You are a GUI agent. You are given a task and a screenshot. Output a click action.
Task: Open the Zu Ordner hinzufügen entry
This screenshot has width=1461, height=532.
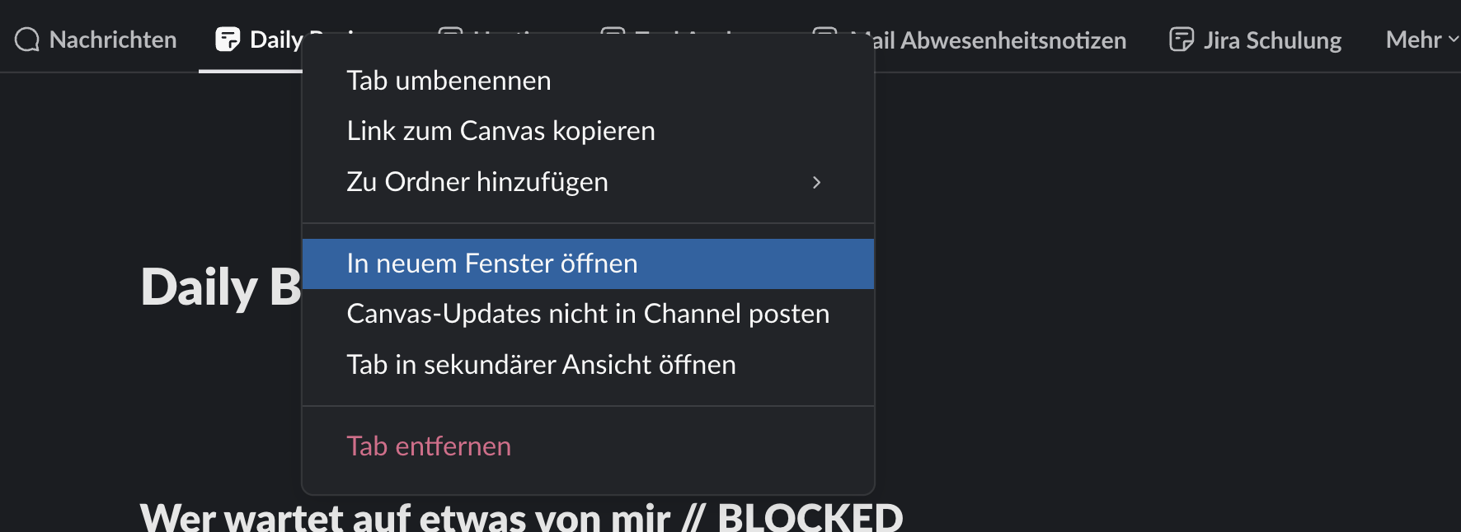(588, 182)
